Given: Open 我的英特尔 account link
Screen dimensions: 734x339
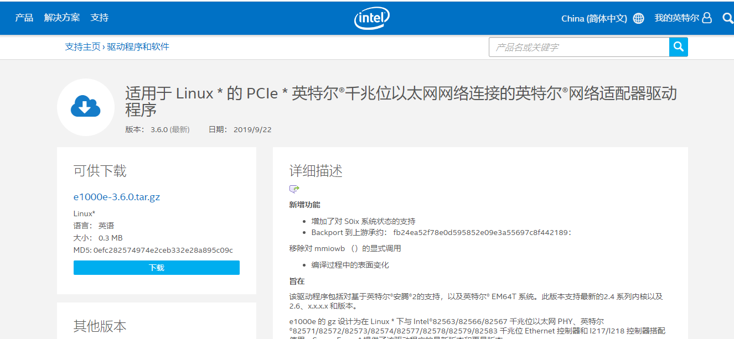Looking at the screenshot, I should 676,18.
